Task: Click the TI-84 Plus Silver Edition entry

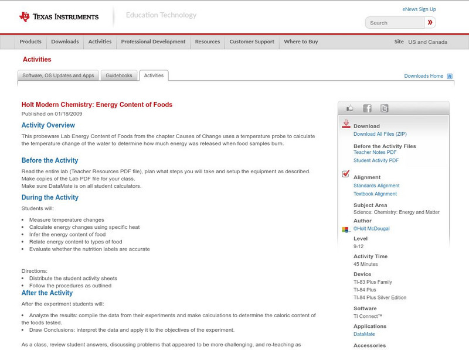Action: click(380, 298)
